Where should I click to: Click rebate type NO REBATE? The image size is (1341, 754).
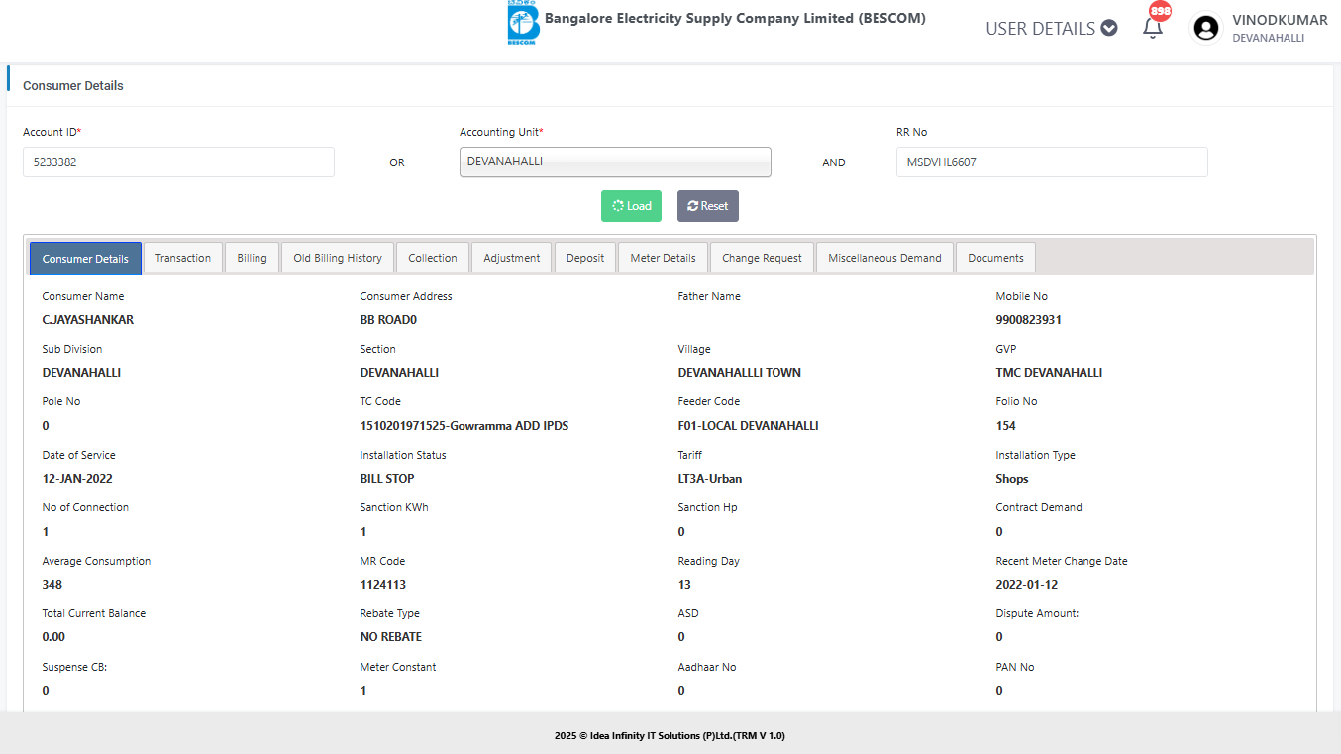point(391,637)
